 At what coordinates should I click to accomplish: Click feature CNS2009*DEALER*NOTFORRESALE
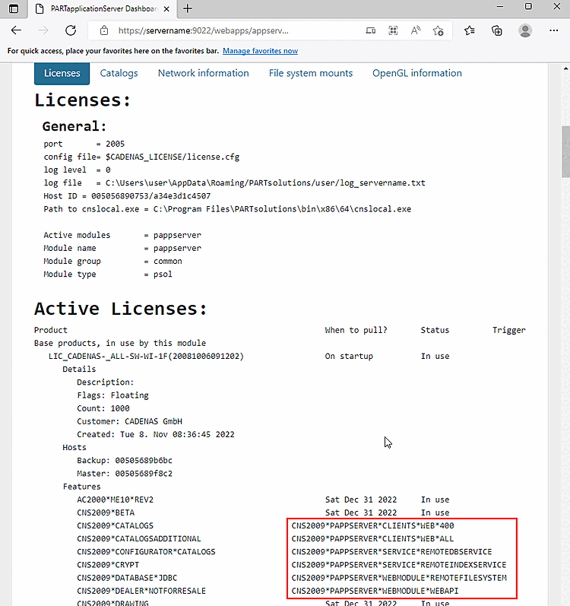click(141, 591)
